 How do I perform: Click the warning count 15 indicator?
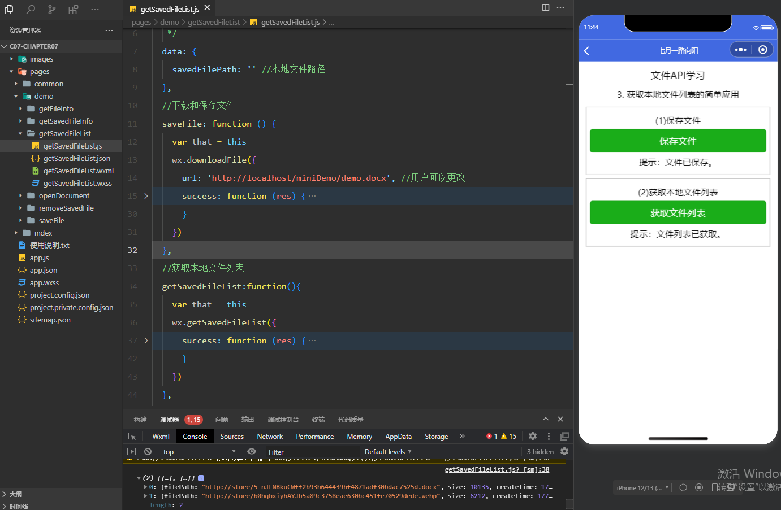pyautogui.click(x=508, y=436)
